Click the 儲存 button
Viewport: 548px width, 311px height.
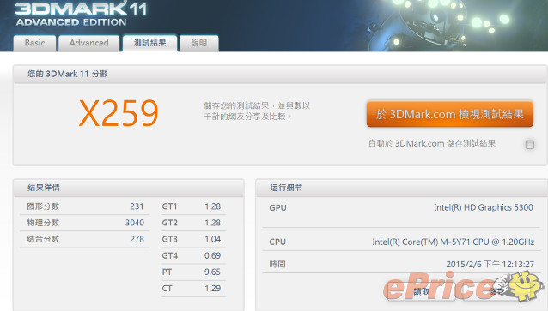tap(496, 291)
